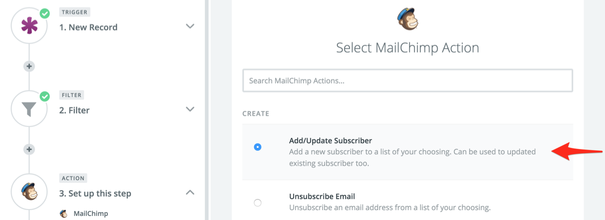Click the Filter funnel step icon
This screenshot has height=220, width=605.
pyautogui.click(x=29, y=109)
